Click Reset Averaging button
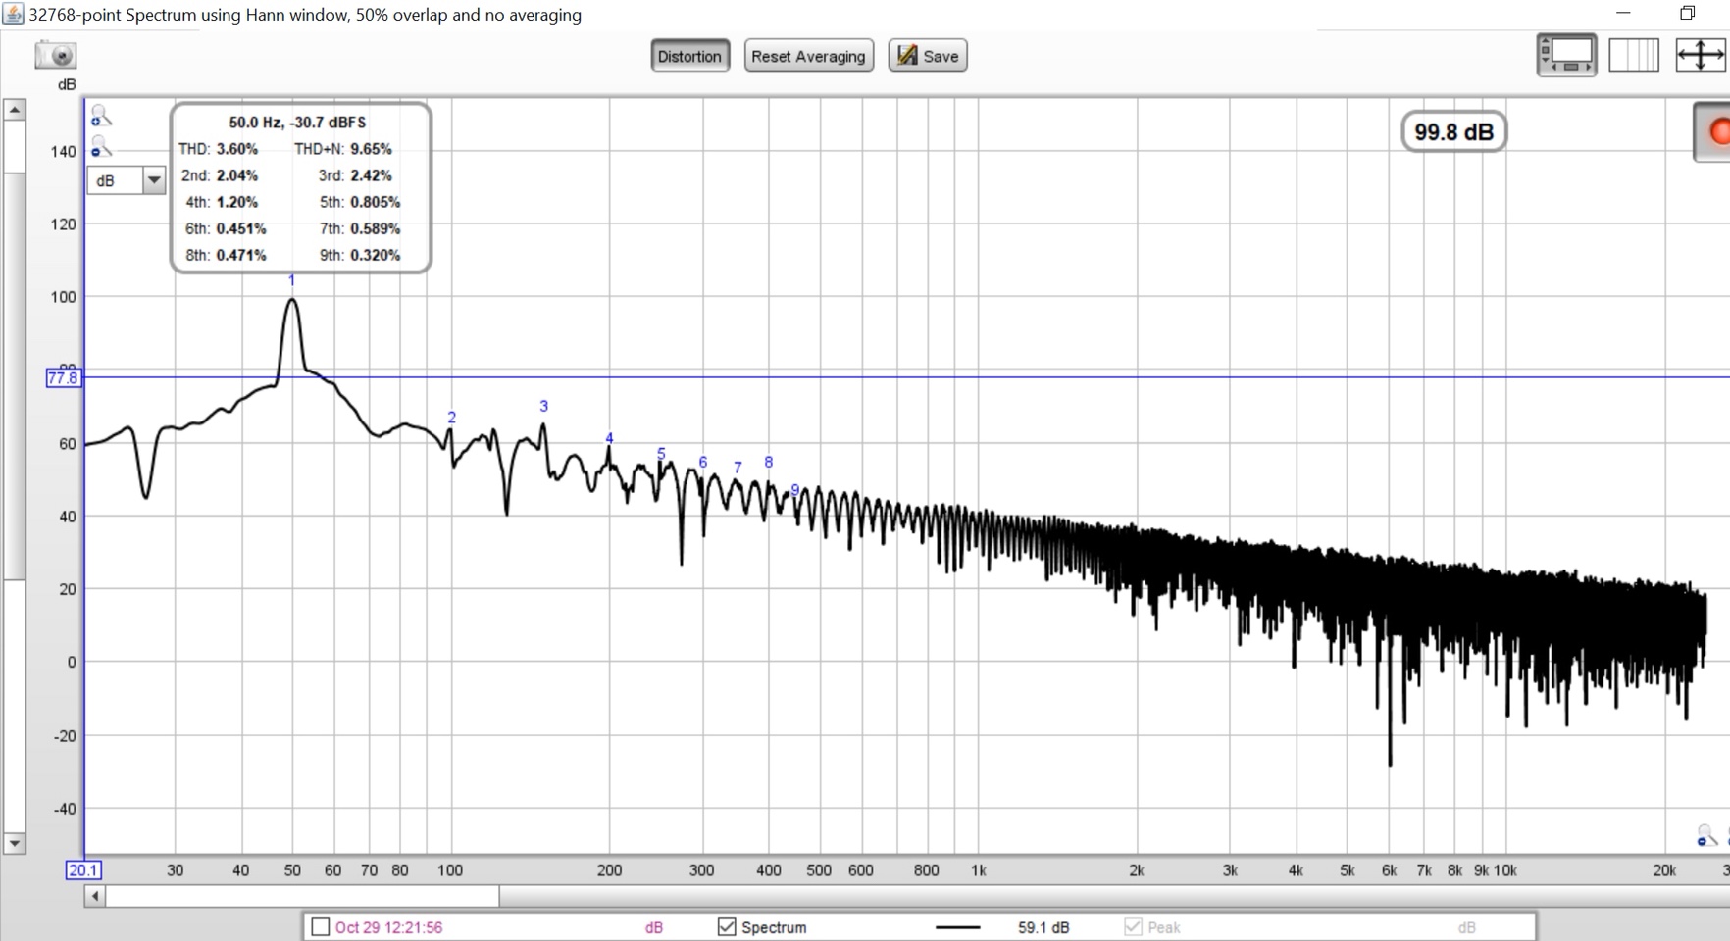This screenshot has width=1730, height=941. click(808, 56)
